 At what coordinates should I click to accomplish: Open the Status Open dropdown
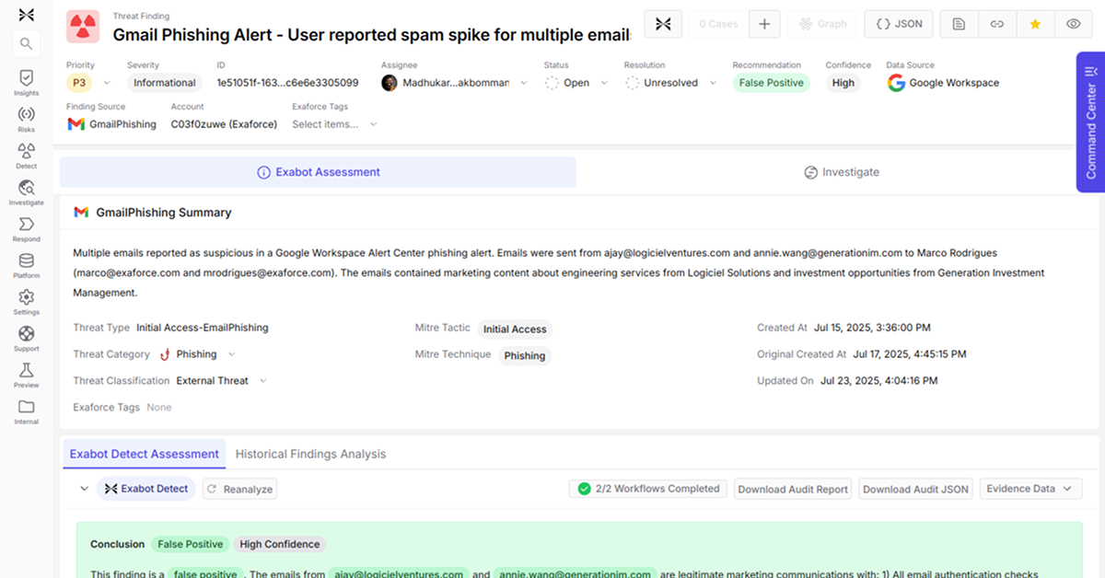[x=577, y=83]
